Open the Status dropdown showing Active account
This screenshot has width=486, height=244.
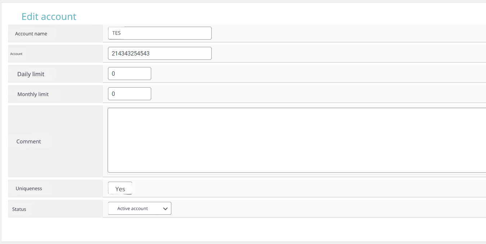click(139, 208)
